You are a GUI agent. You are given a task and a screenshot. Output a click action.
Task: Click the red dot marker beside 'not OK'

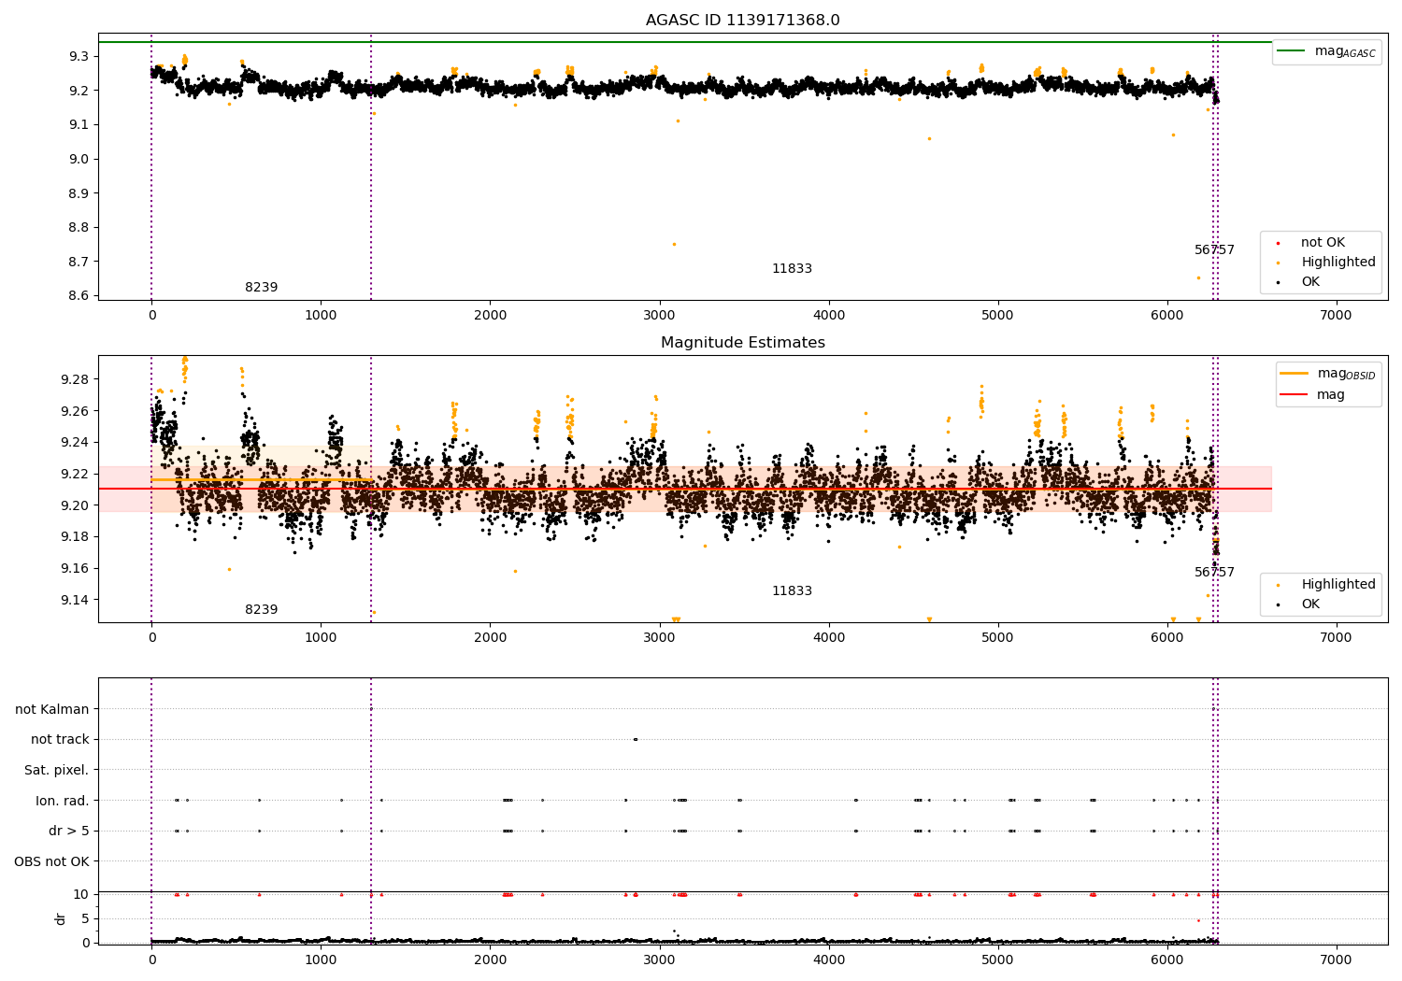click(x=1278, y=243)
